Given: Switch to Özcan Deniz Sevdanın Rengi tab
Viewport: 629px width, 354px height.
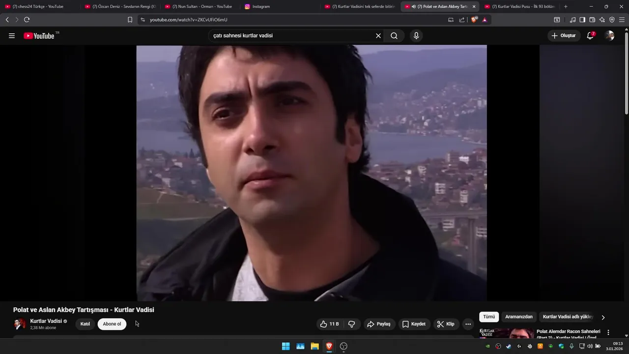Looking at the screenshot, I should (x=120, y=6).
